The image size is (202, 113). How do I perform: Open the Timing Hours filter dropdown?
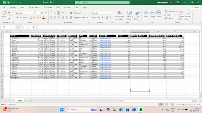148,36
